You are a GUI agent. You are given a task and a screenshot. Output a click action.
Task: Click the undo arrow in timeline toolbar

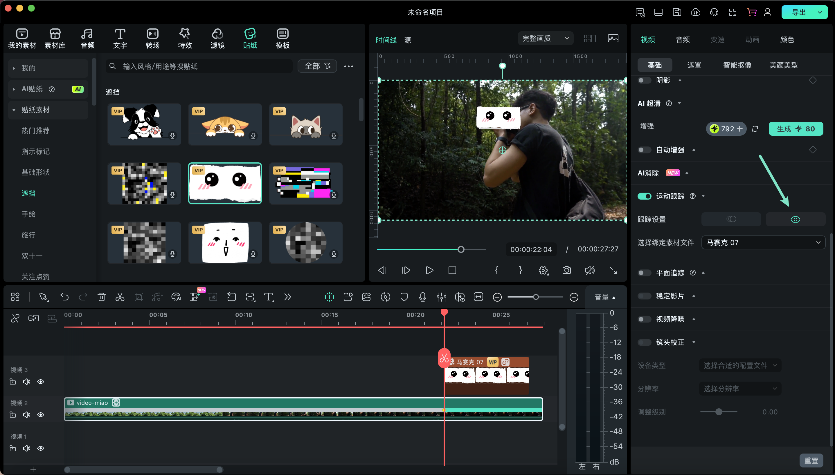[64, 297]
